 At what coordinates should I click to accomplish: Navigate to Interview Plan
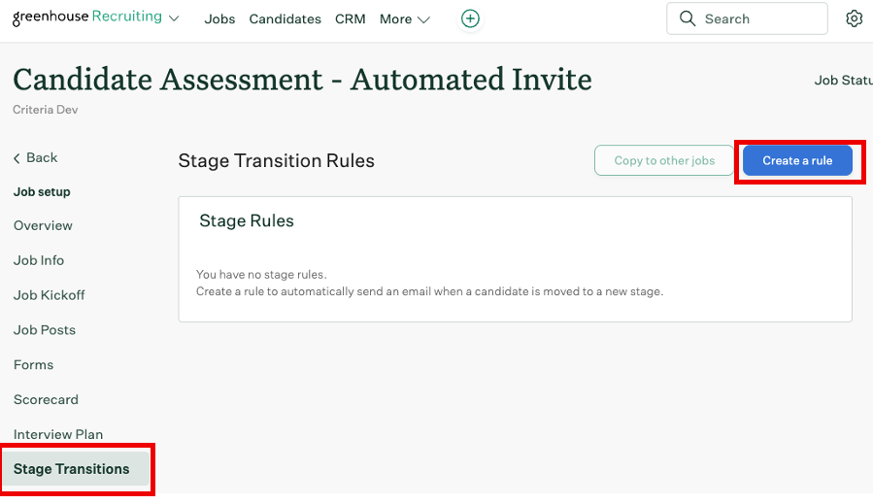(x=58, y=434)
